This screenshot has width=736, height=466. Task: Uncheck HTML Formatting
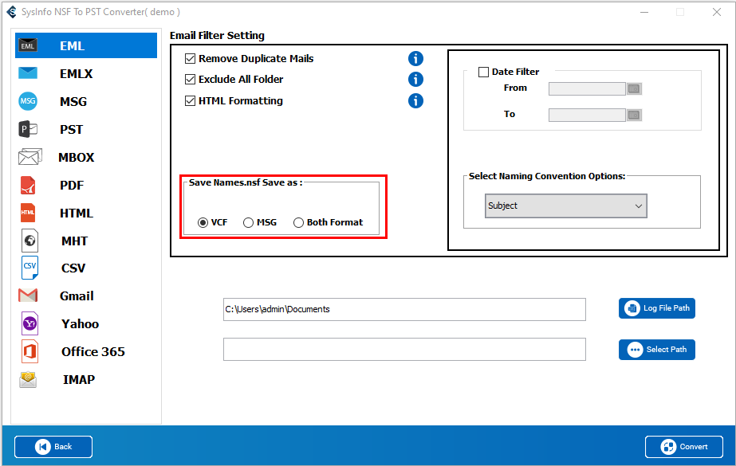[x=190, y=101]
